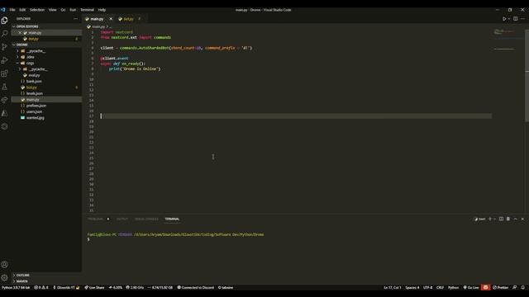The width and height of the screenshot is (529, 297).
Task: Open Explorer views and more actions ellipsis
Action: [75, 19]
